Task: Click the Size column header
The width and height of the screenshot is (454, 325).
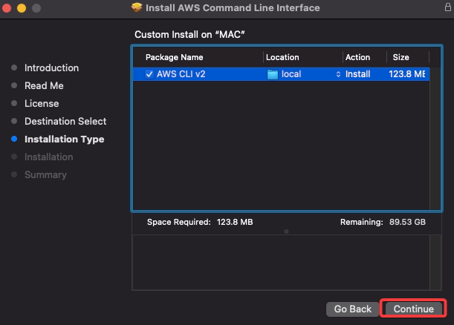Action: (401, 57)
